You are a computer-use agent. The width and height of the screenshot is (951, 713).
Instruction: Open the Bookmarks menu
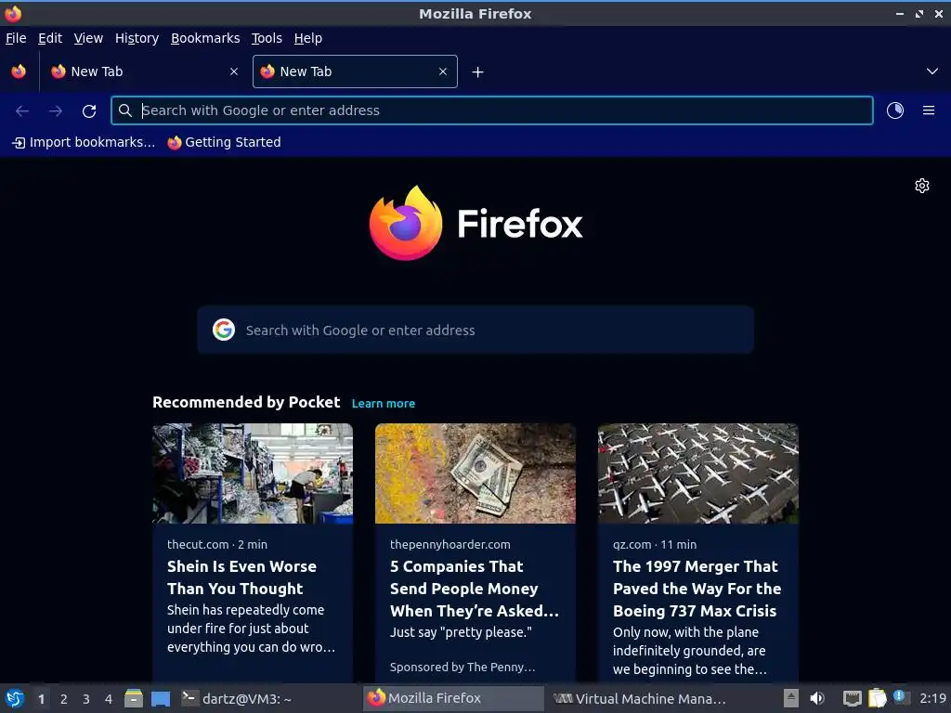[205, 38]
